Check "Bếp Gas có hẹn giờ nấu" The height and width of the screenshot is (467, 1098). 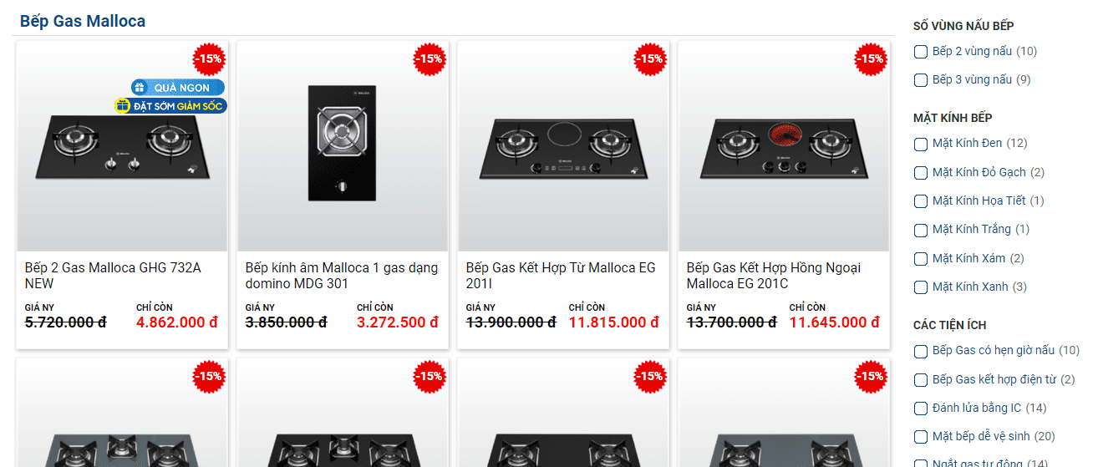(x=921, y=351)
